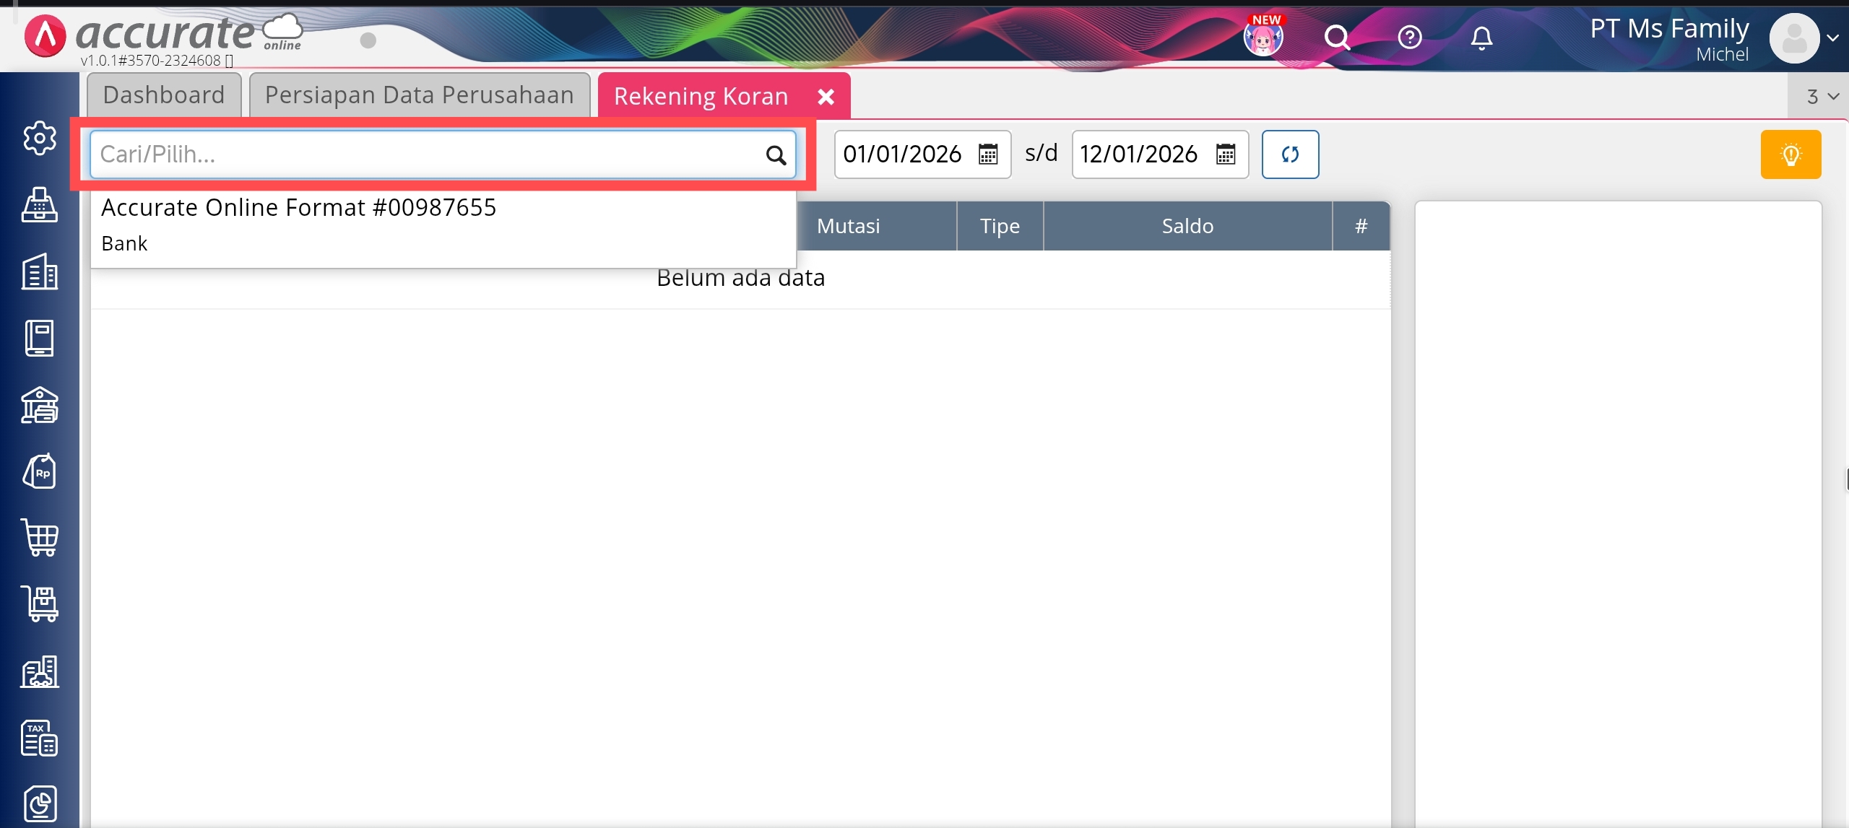Open the help question mark icon
Screen dimensions: 1849x828
[1409, 38]
